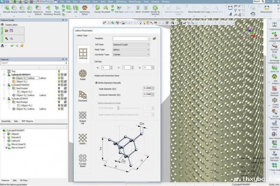
Task: Choose the Uniform lattice type
Action: (83, 54)
